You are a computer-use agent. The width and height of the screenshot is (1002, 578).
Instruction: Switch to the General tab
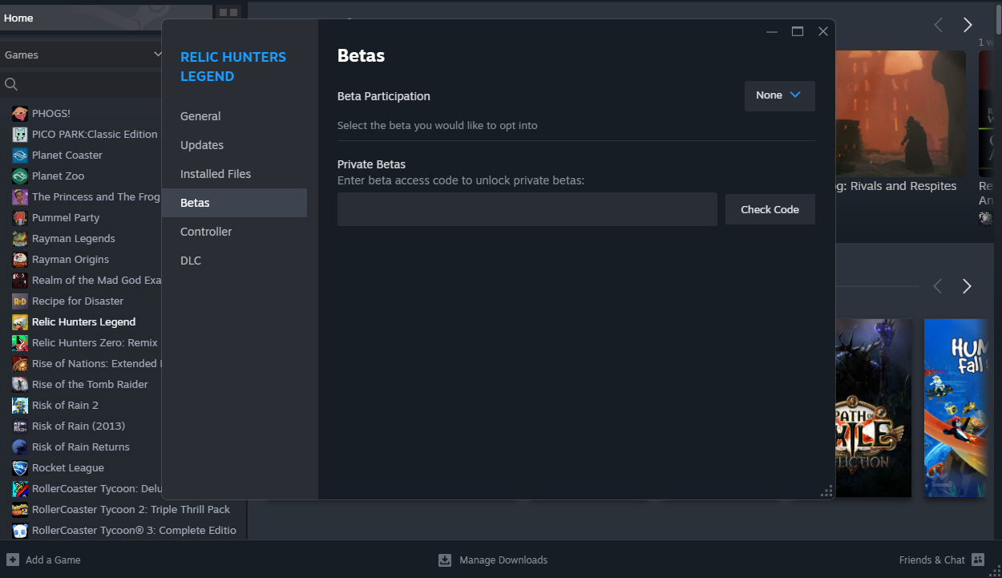[x=200, y=116]
